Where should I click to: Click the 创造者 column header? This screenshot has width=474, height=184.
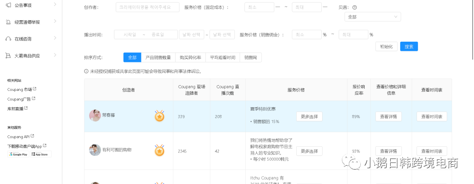[129, 90]
